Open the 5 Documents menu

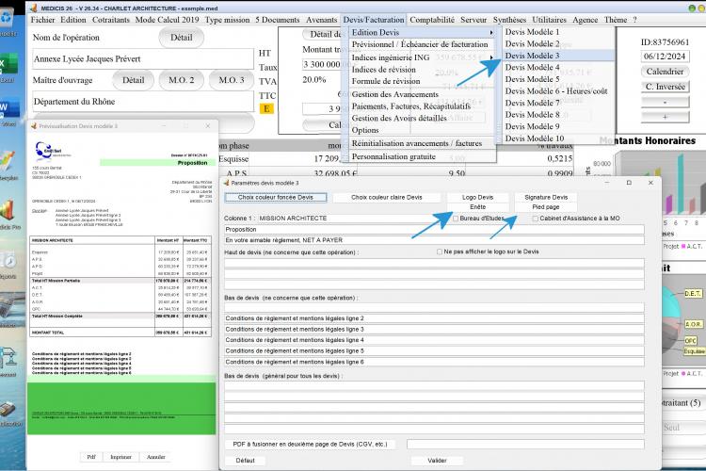tap(278, 20)
